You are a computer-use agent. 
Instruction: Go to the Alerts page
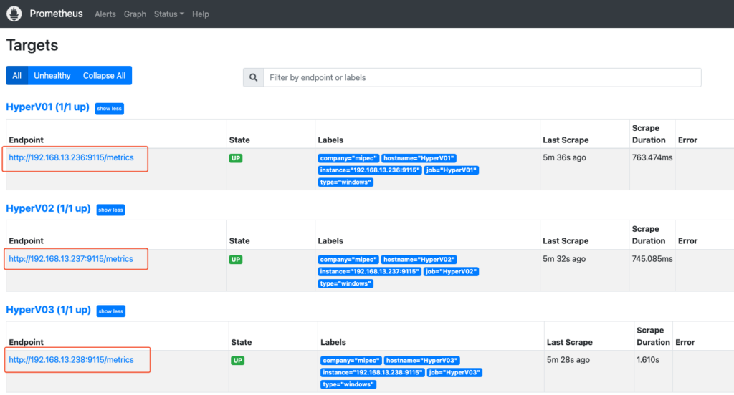105,14
